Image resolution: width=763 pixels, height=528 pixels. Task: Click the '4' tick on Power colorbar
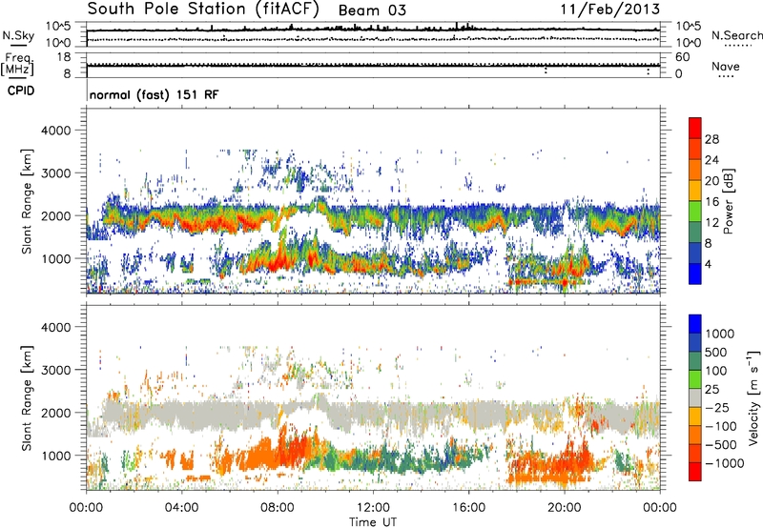[x=708, y=264]
